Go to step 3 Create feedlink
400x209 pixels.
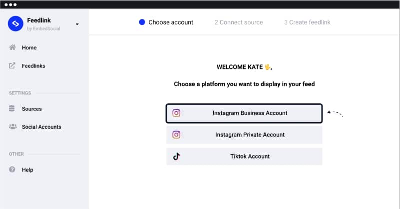pos(307,22)
